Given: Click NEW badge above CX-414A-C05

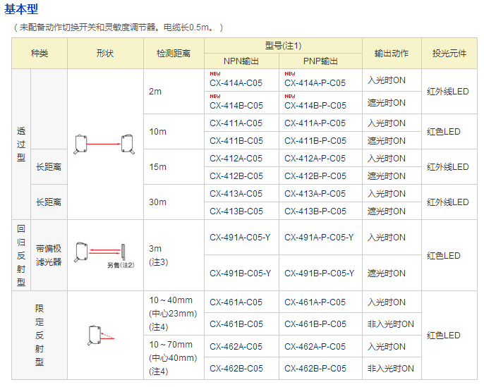Looking at the screenshot, I should (214, 73).
